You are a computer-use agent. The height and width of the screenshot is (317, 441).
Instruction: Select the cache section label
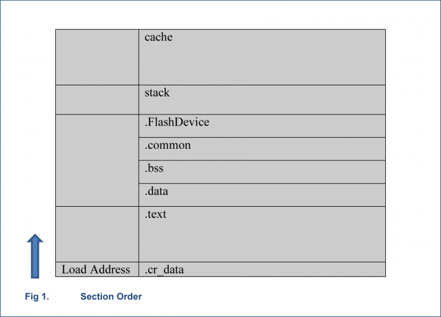coord(158,37)
